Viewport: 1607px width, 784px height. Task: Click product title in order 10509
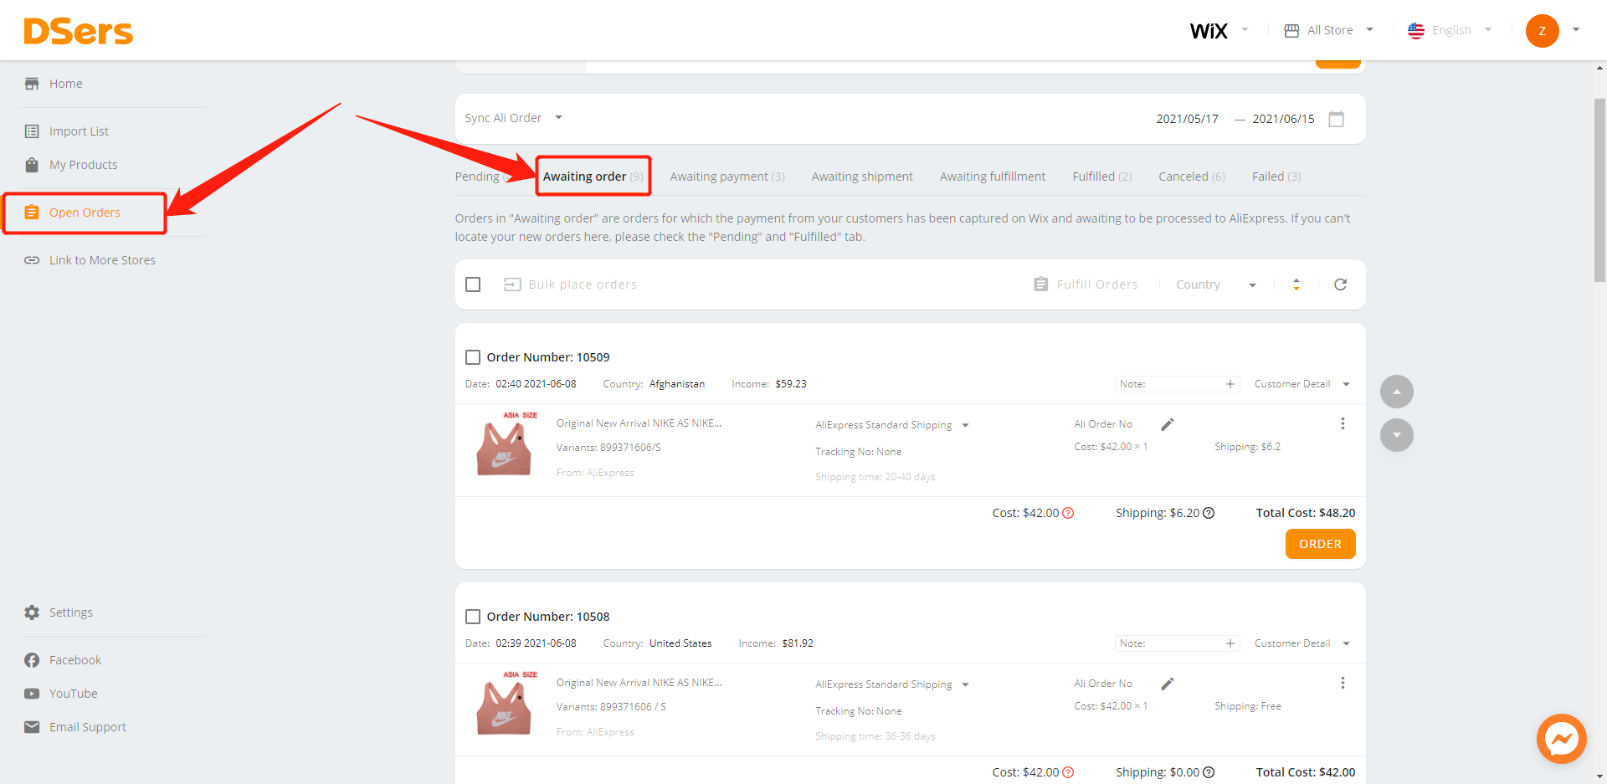(x=639, y=423)
